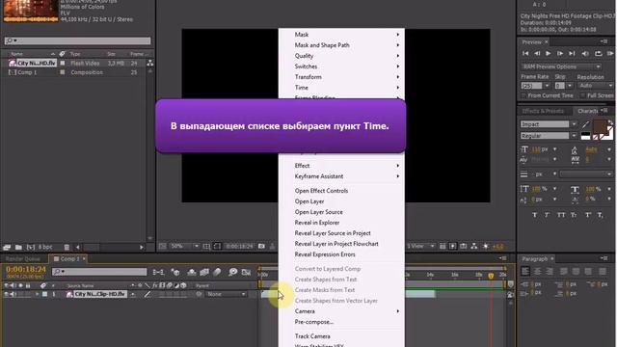Enable From Current Time checkbox

click(x=523, y=95)
